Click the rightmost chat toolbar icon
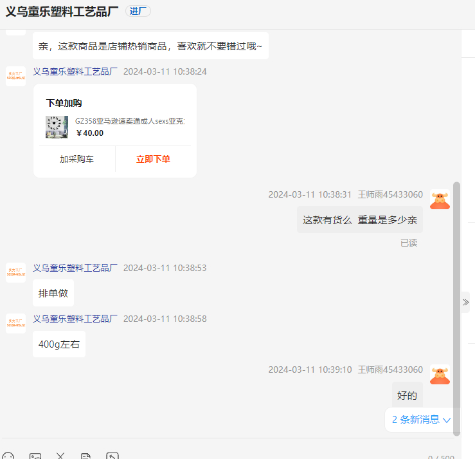This screenshot has height=459, width=475. (112, 456)
